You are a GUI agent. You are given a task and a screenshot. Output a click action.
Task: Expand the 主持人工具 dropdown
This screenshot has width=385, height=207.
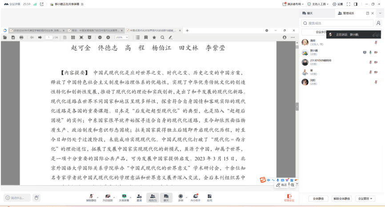(319, 4)
